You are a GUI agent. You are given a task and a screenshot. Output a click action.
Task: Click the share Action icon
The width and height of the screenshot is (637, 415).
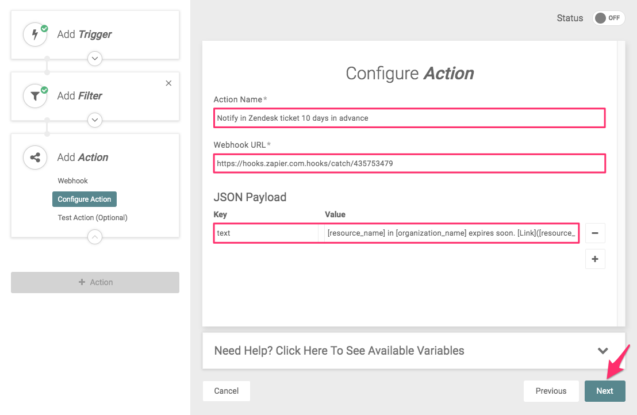(34, 157)
